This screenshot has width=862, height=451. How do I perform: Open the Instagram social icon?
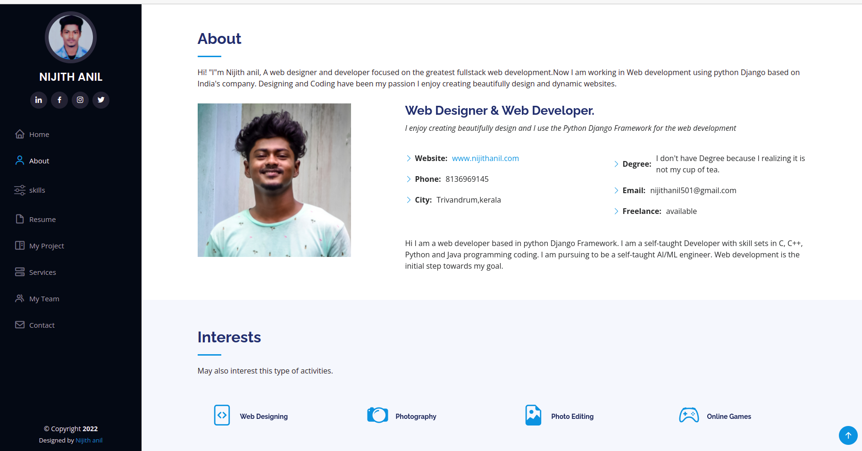(80, 100)
